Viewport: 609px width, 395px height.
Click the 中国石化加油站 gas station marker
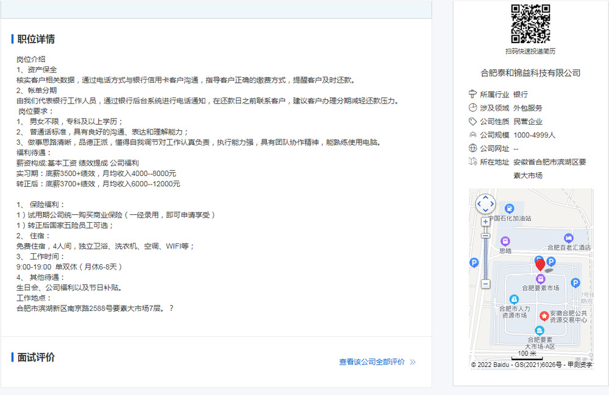click(x=509, y=209)
